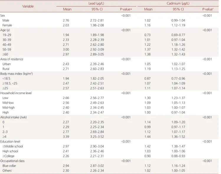Viewport: 221px width, 174px height.
Task: Select the "Mid-low" income row label
Action: 8,103
